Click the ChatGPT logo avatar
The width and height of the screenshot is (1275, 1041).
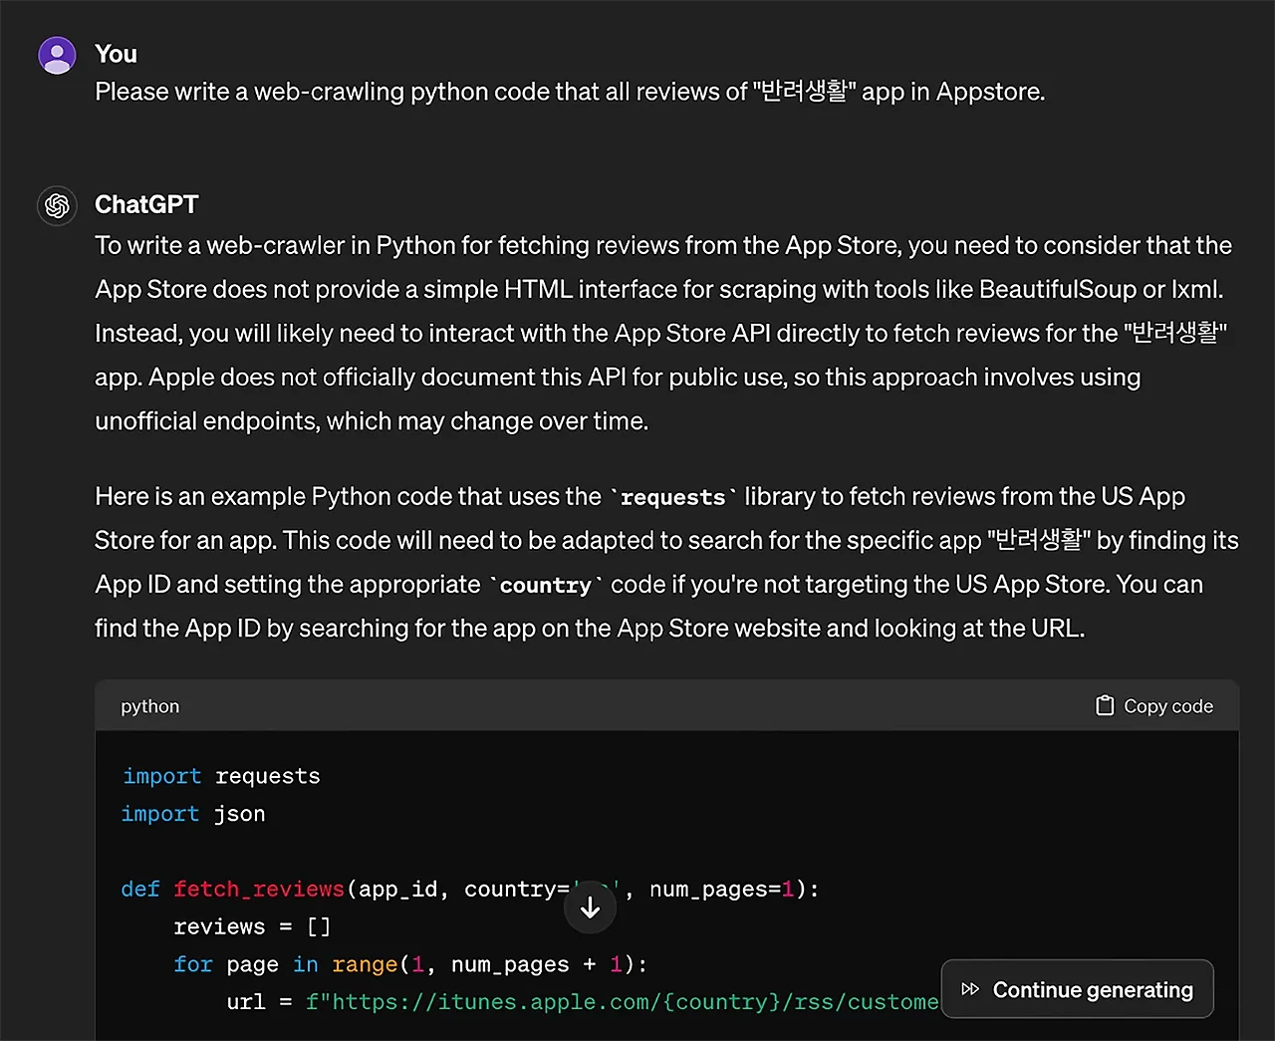coord(57,205)
